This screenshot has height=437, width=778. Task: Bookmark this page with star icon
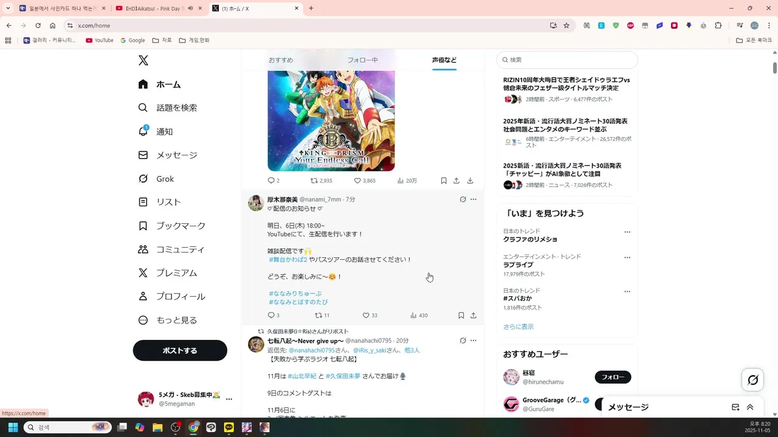566,25
